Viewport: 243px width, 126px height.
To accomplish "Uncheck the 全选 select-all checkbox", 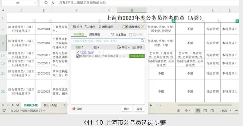I will [x=78, y=52].
